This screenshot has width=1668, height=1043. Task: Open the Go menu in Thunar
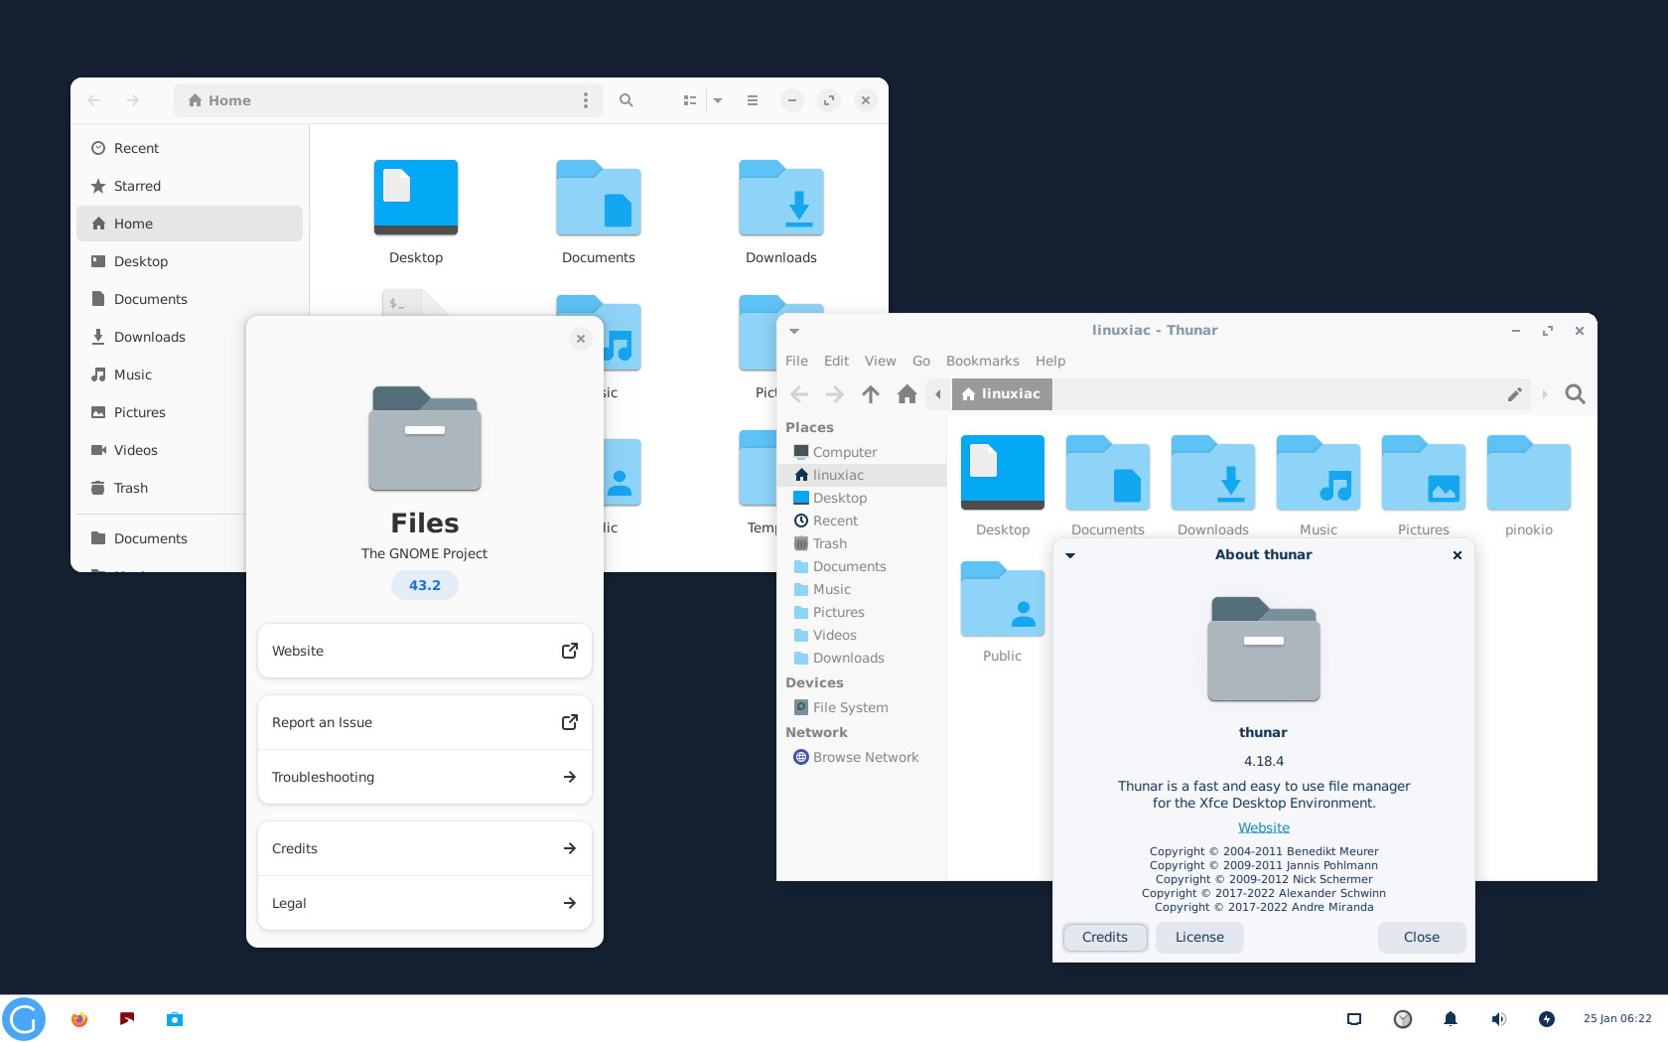tap(921, 361)
